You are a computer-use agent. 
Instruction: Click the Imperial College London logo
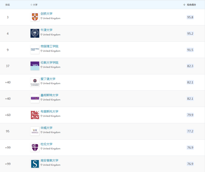click(35, 50)
